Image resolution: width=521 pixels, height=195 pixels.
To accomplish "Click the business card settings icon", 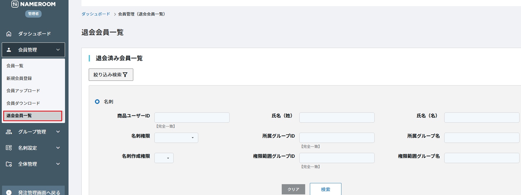I will pos(9,148).
